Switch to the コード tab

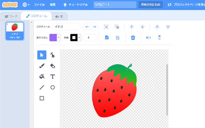click(11, 16)
